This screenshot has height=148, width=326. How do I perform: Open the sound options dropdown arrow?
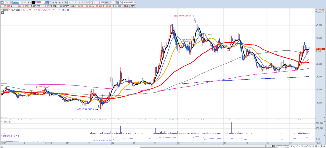[31, 2]
